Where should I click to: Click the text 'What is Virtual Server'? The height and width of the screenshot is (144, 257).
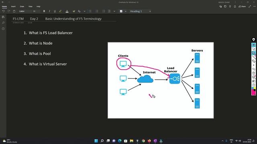click(x=48, y=64)
